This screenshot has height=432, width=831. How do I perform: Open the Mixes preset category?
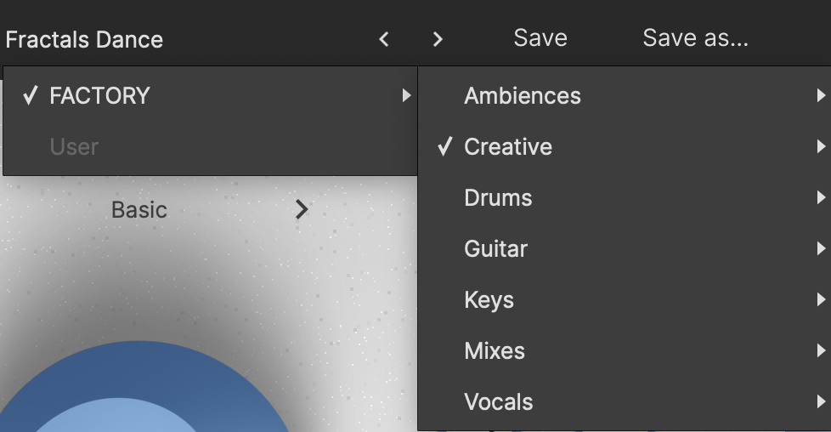coord(495,351)
